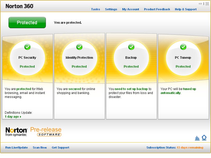Image resolution: width=211 pixels, height=158 pixels.
Task: Click the Norton from Symantec logo
Action: [16, 132]
